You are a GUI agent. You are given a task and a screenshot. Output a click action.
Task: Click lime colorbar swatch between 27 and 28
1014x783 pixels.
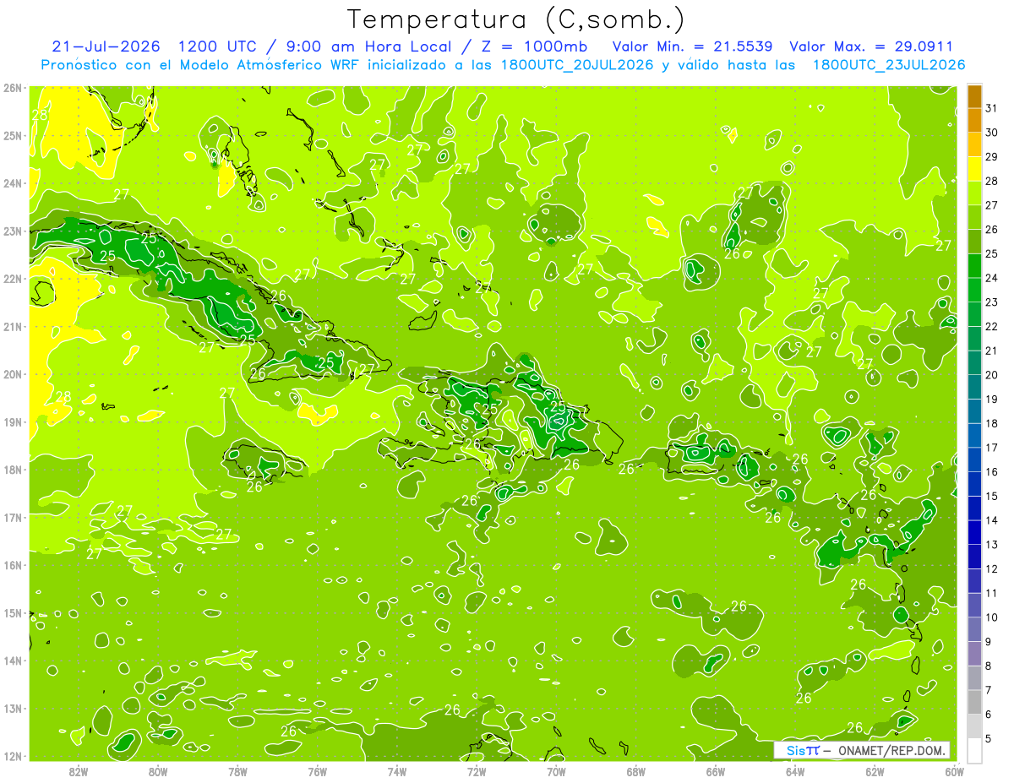pos(974,193)
